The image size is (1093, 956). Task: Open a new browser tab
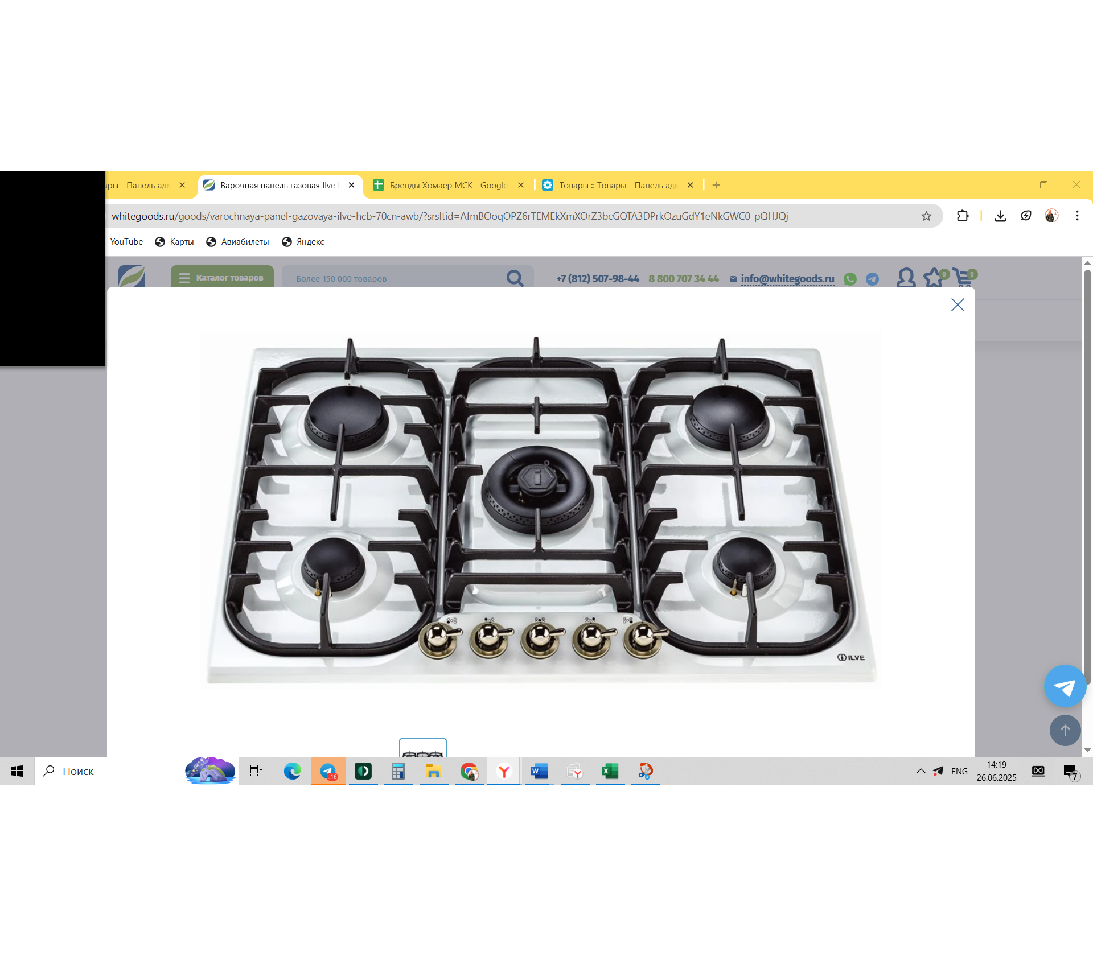(x=716, y=186)
